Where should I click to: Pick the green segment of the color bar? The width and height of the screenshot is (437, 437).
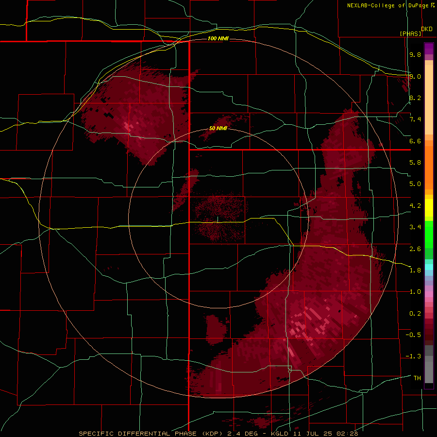[x=429, y=235]
